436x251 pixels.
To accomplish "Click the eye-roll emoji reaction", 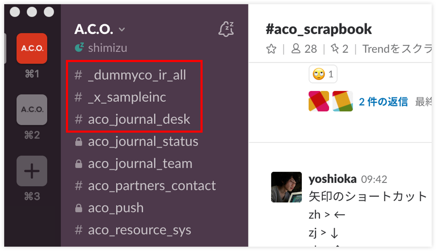I will 323,74.
